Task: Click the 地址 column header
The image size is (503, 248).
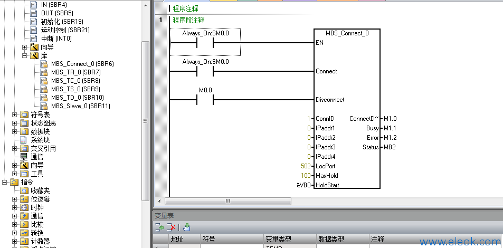Action: click(x=184, y=240)
